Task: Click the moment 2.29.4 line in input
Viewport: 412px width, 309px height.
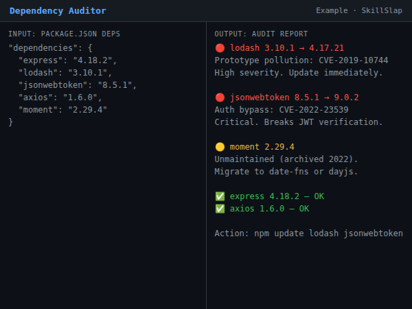Action: pos(63,110)
